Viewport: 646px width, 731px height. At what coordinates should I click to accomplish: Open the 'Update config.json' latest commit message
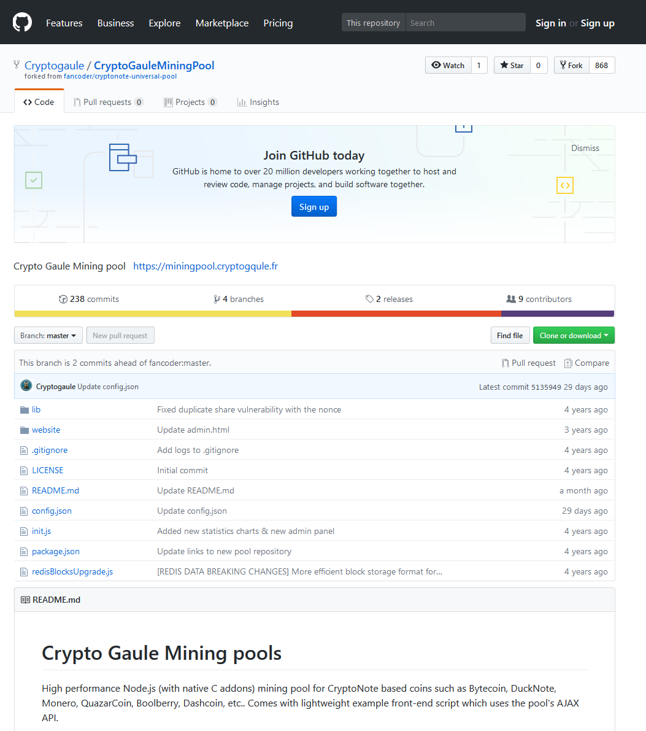[108, 387]
